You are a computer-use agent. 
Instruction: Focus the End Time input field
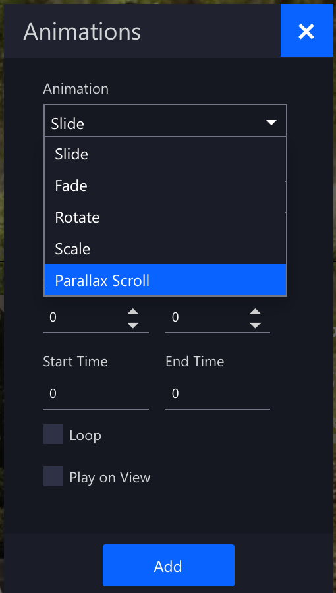point(217,394)
